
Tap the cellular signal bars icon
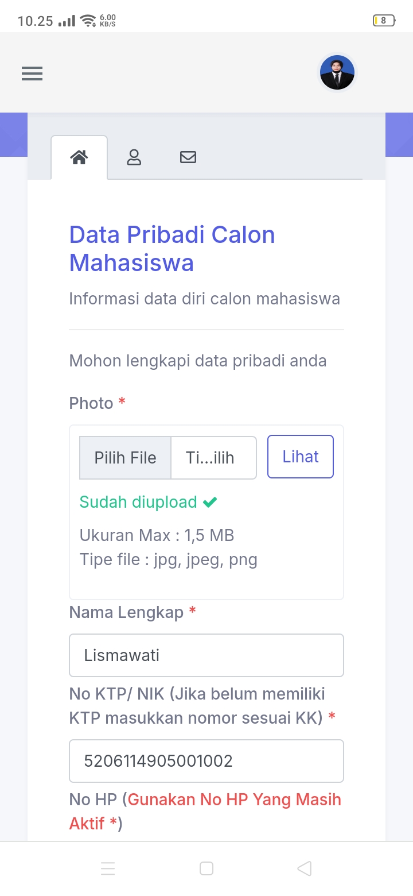point(67,22)
